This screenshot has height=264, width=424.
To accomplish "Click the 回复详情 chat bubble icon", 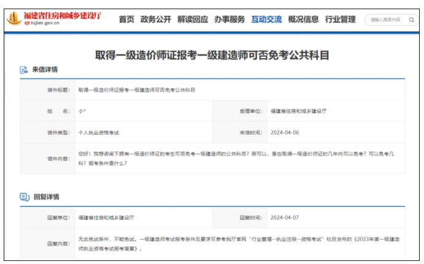I will (24, 197).
